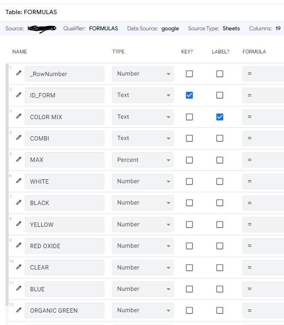Screen dimensions: 284x325
Task: Click the Sheets source type value
Action: [x=231, y=28]
